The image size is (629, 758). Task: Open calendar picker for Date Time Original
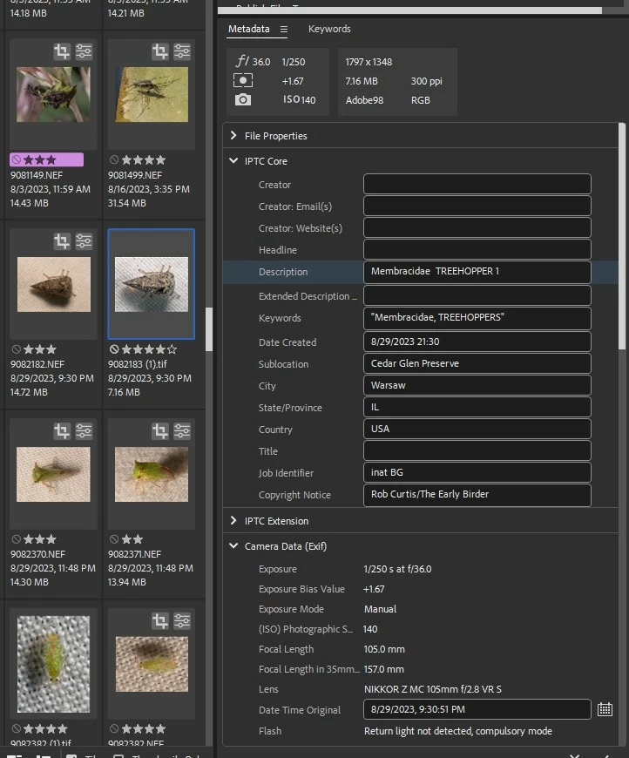point(605,709)
